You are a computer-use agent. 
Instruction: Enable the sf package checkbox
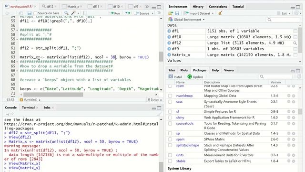(x=170, y=111)
